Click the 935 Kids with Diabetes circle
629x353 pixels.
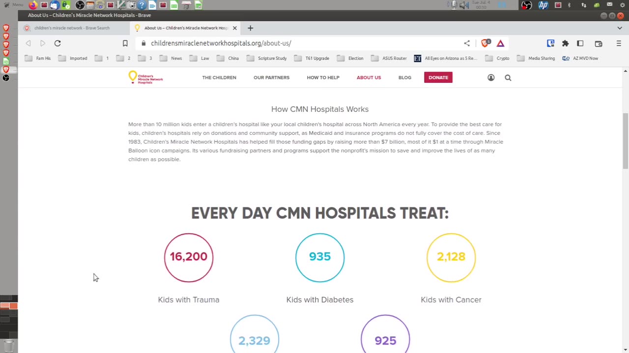[320, 257]
